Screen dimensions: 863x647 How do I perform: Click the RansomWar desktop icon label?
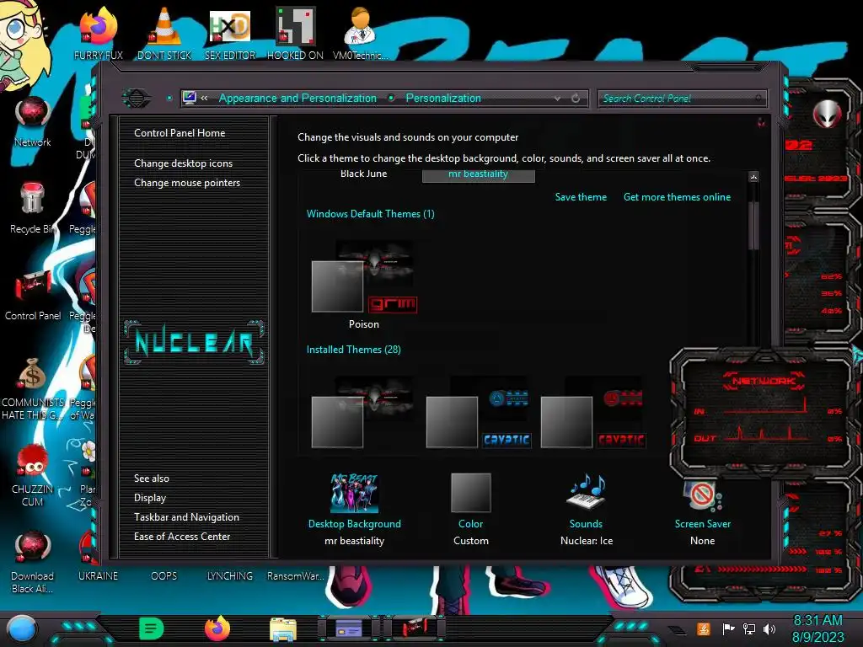295,576
